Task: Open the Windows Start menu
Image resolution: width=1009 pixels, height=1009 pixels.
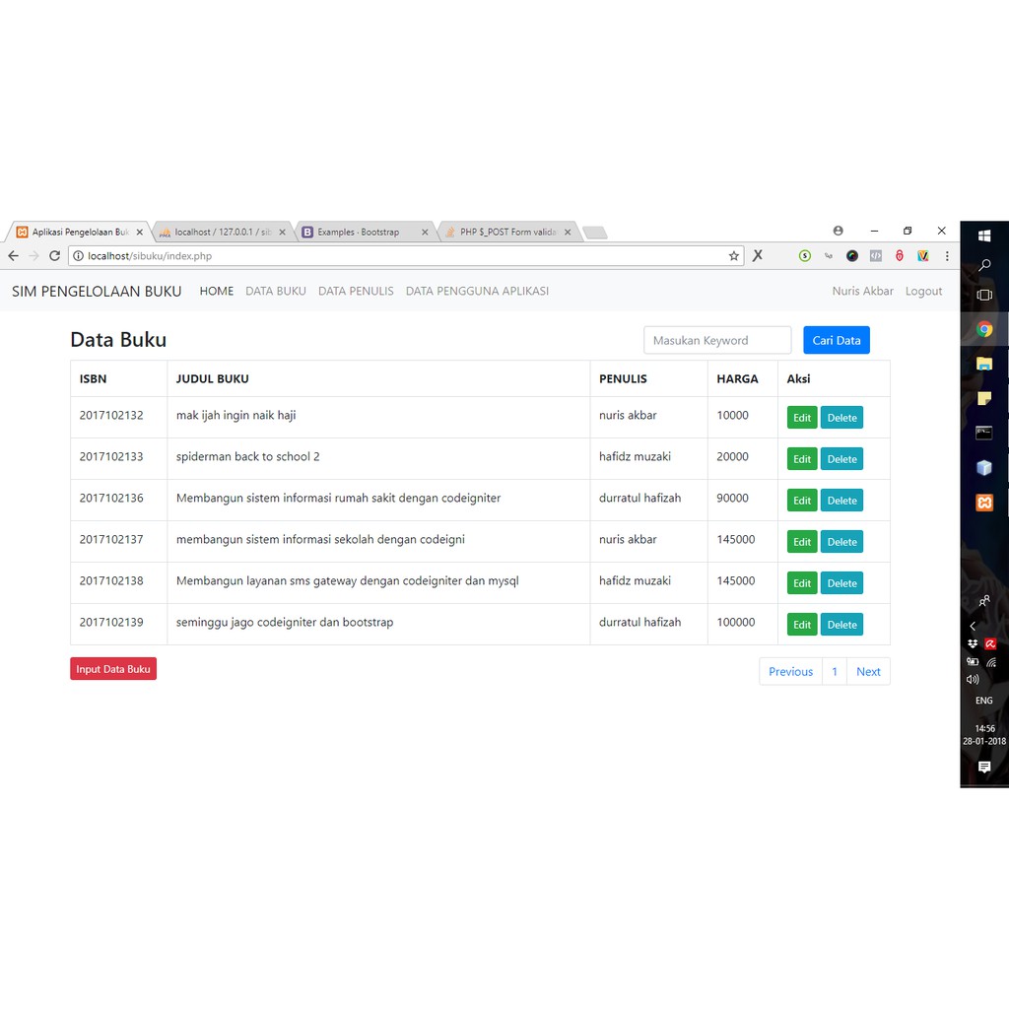Action: (984, 236)
